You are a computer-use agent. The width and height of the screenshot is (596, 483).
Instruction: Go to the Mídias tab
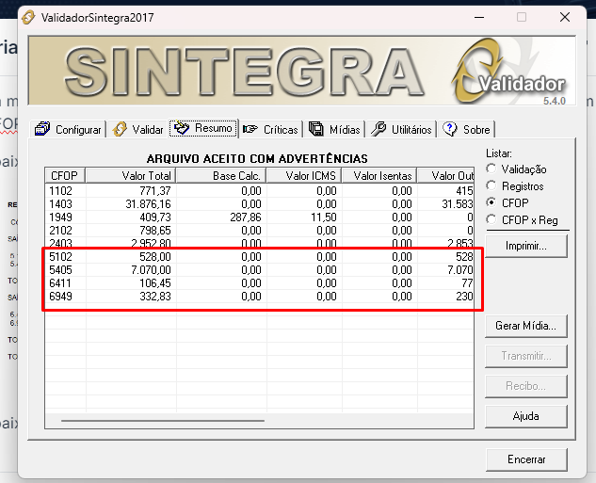(x=334, y=129)
